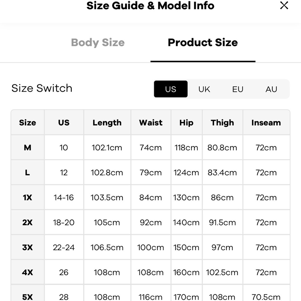Select the Product Size tab
Screen dimensions: 301x301
203,42
